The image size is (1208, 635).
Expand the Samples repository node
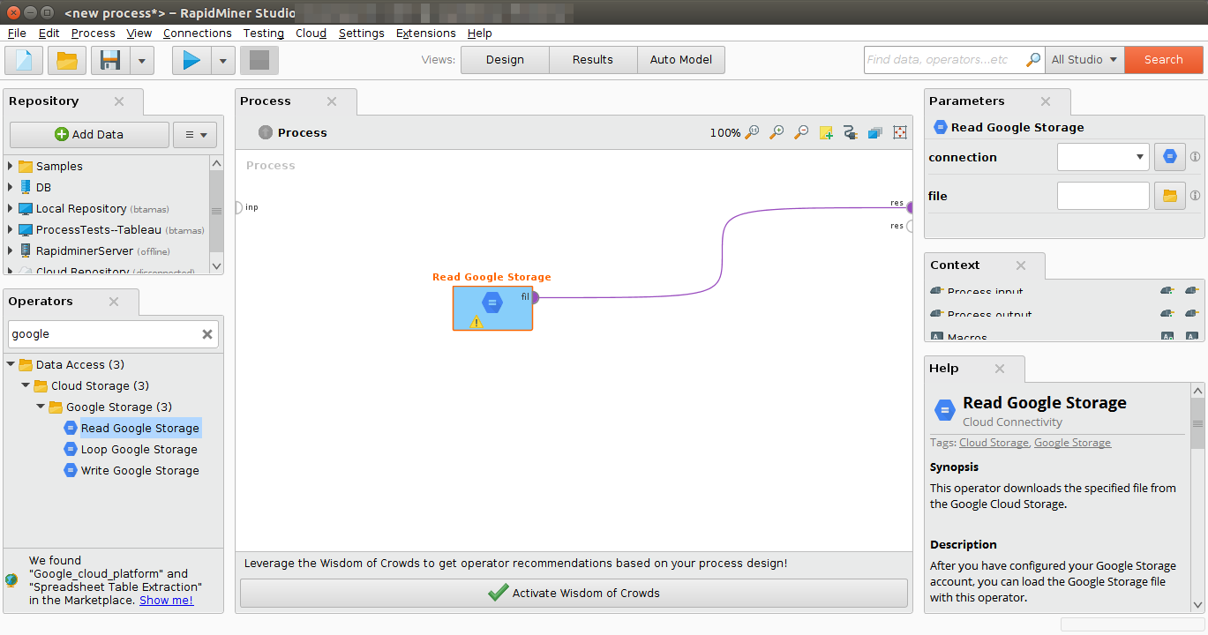coord(10,166)
